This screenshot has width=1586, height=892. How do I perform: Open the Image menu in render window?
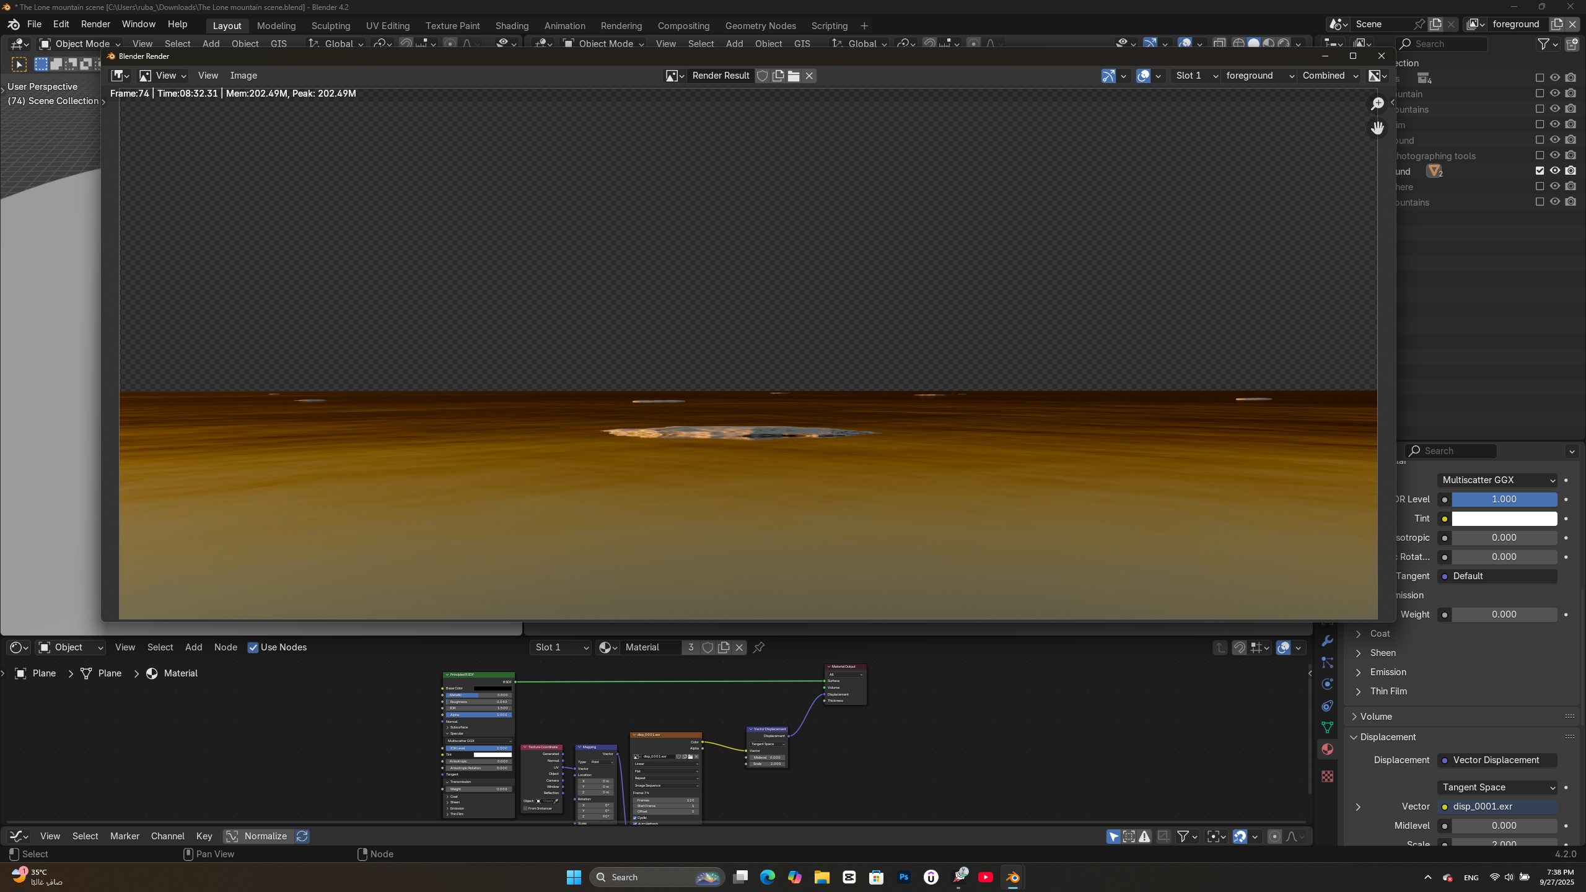click(x=243, y=76)
